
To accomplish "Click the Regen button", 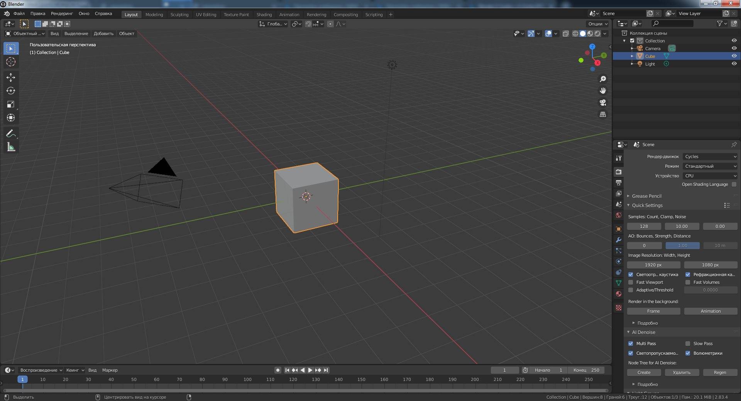I will click(720, 372).
